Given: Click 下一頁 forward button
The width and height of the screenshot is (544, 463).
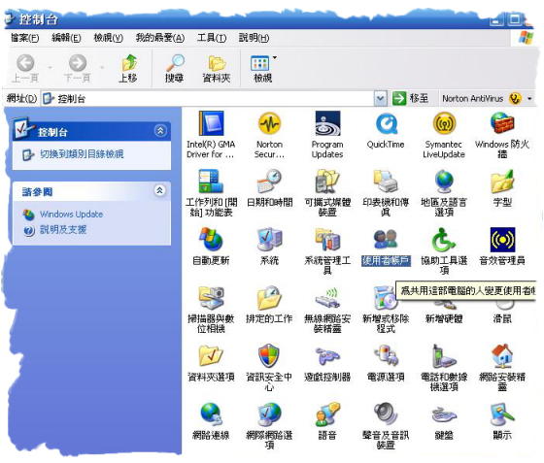Looking at the screenshot, I should tap(78, 68).
